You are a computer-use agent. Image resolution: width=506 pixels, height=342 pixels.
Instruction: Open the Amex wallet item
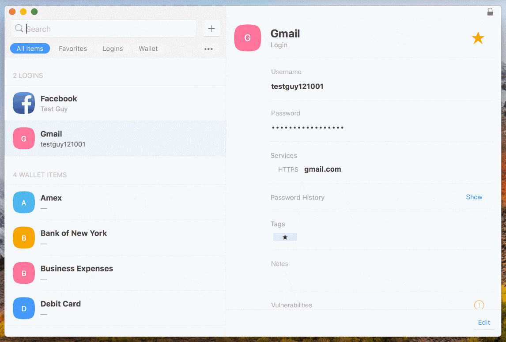pos(115,202)
